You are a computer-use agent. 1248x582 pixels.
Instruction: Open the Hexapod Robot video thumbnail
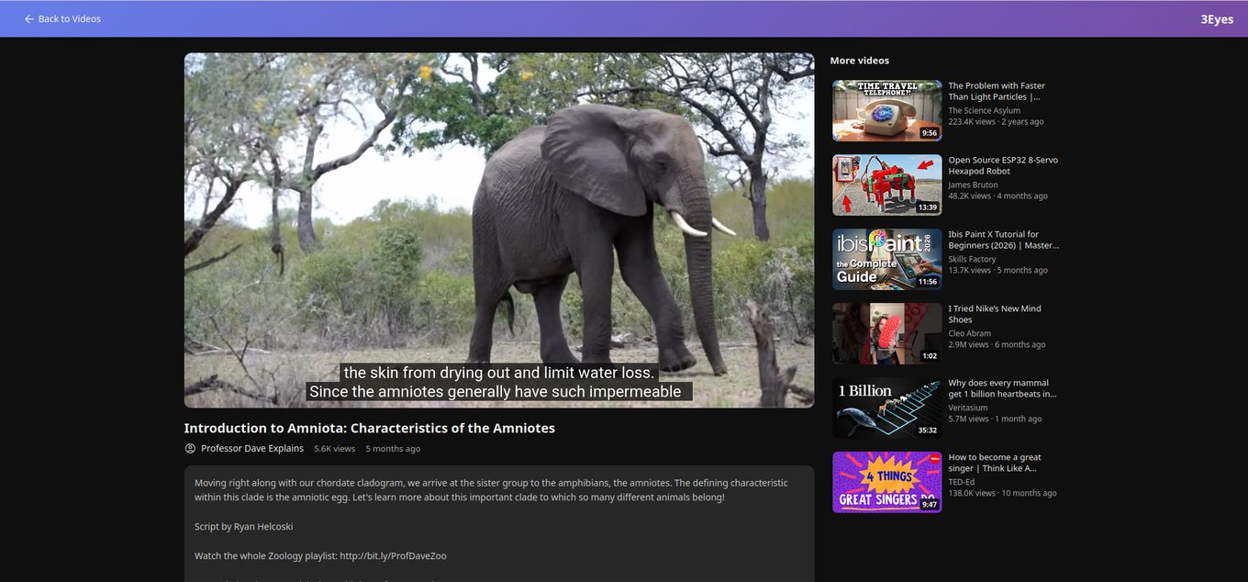[x=886, y=185]
